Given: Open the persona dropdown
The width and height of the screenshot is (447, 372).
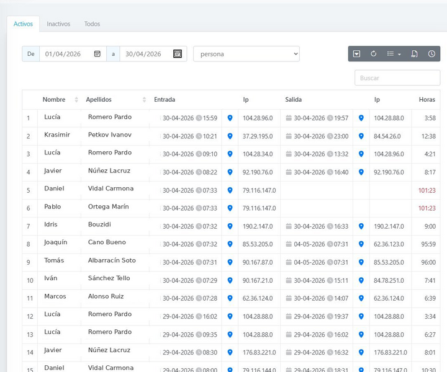Looking at the screenshot, I should pyautogui.click(x=246, y=54).
